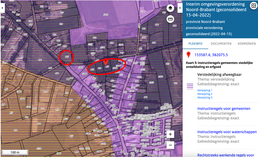Expand the left side panel arrow
The height and width of the screenshot is (159, 258).
point(2,8)
